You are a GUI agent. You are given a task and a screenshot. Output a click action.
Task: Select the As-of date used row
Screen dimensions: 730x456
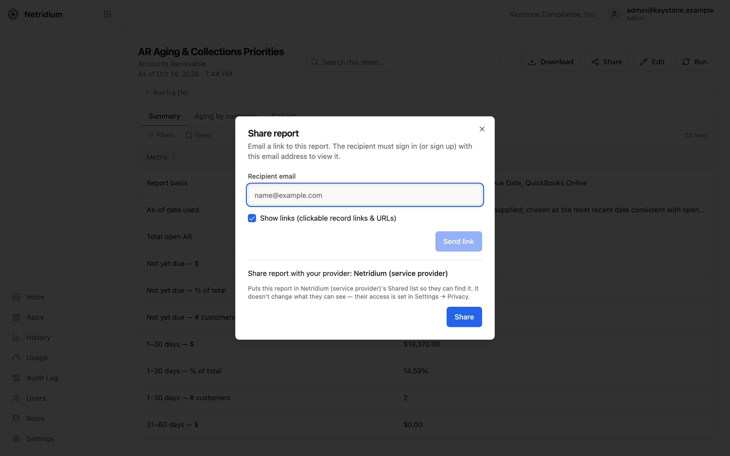coord(426,210)
